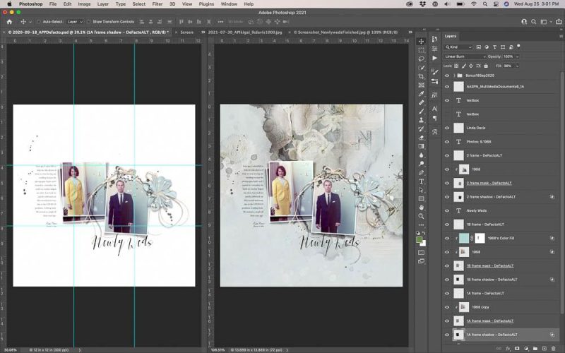Screen dimensions: 565x353
Task: Open the Window menu
Action: (x=229, y=4)
